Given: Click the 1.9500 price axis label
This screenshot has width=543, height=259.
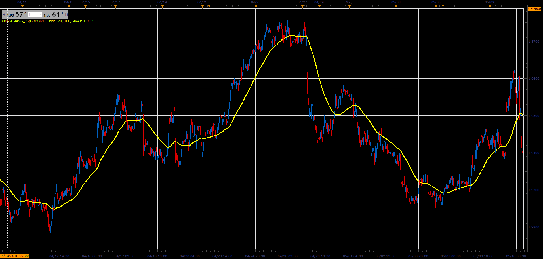Looking at the screenshot, I should pos(534,116).
